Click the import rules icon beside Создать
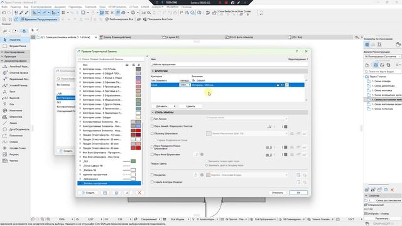The image size is (402, 226). pos(105,193)
